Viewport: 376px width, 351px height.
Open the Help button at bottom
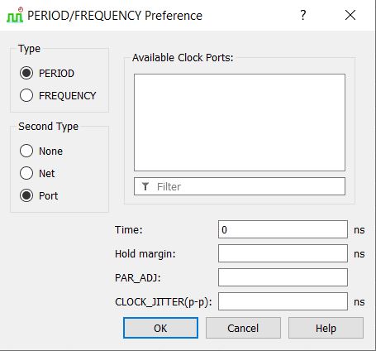pos(326,328)
